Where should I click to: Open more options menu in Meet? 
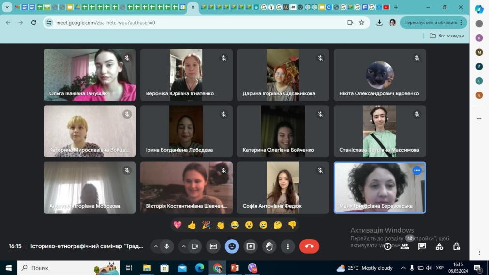pyautogui.click(x=288, y=246)
